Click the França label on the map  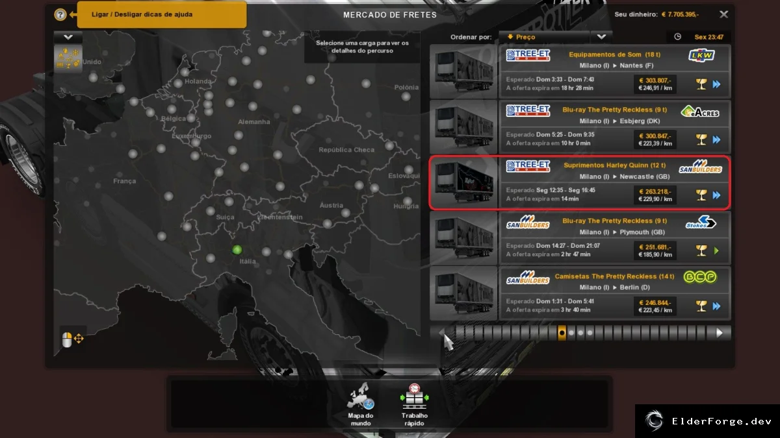125,182
